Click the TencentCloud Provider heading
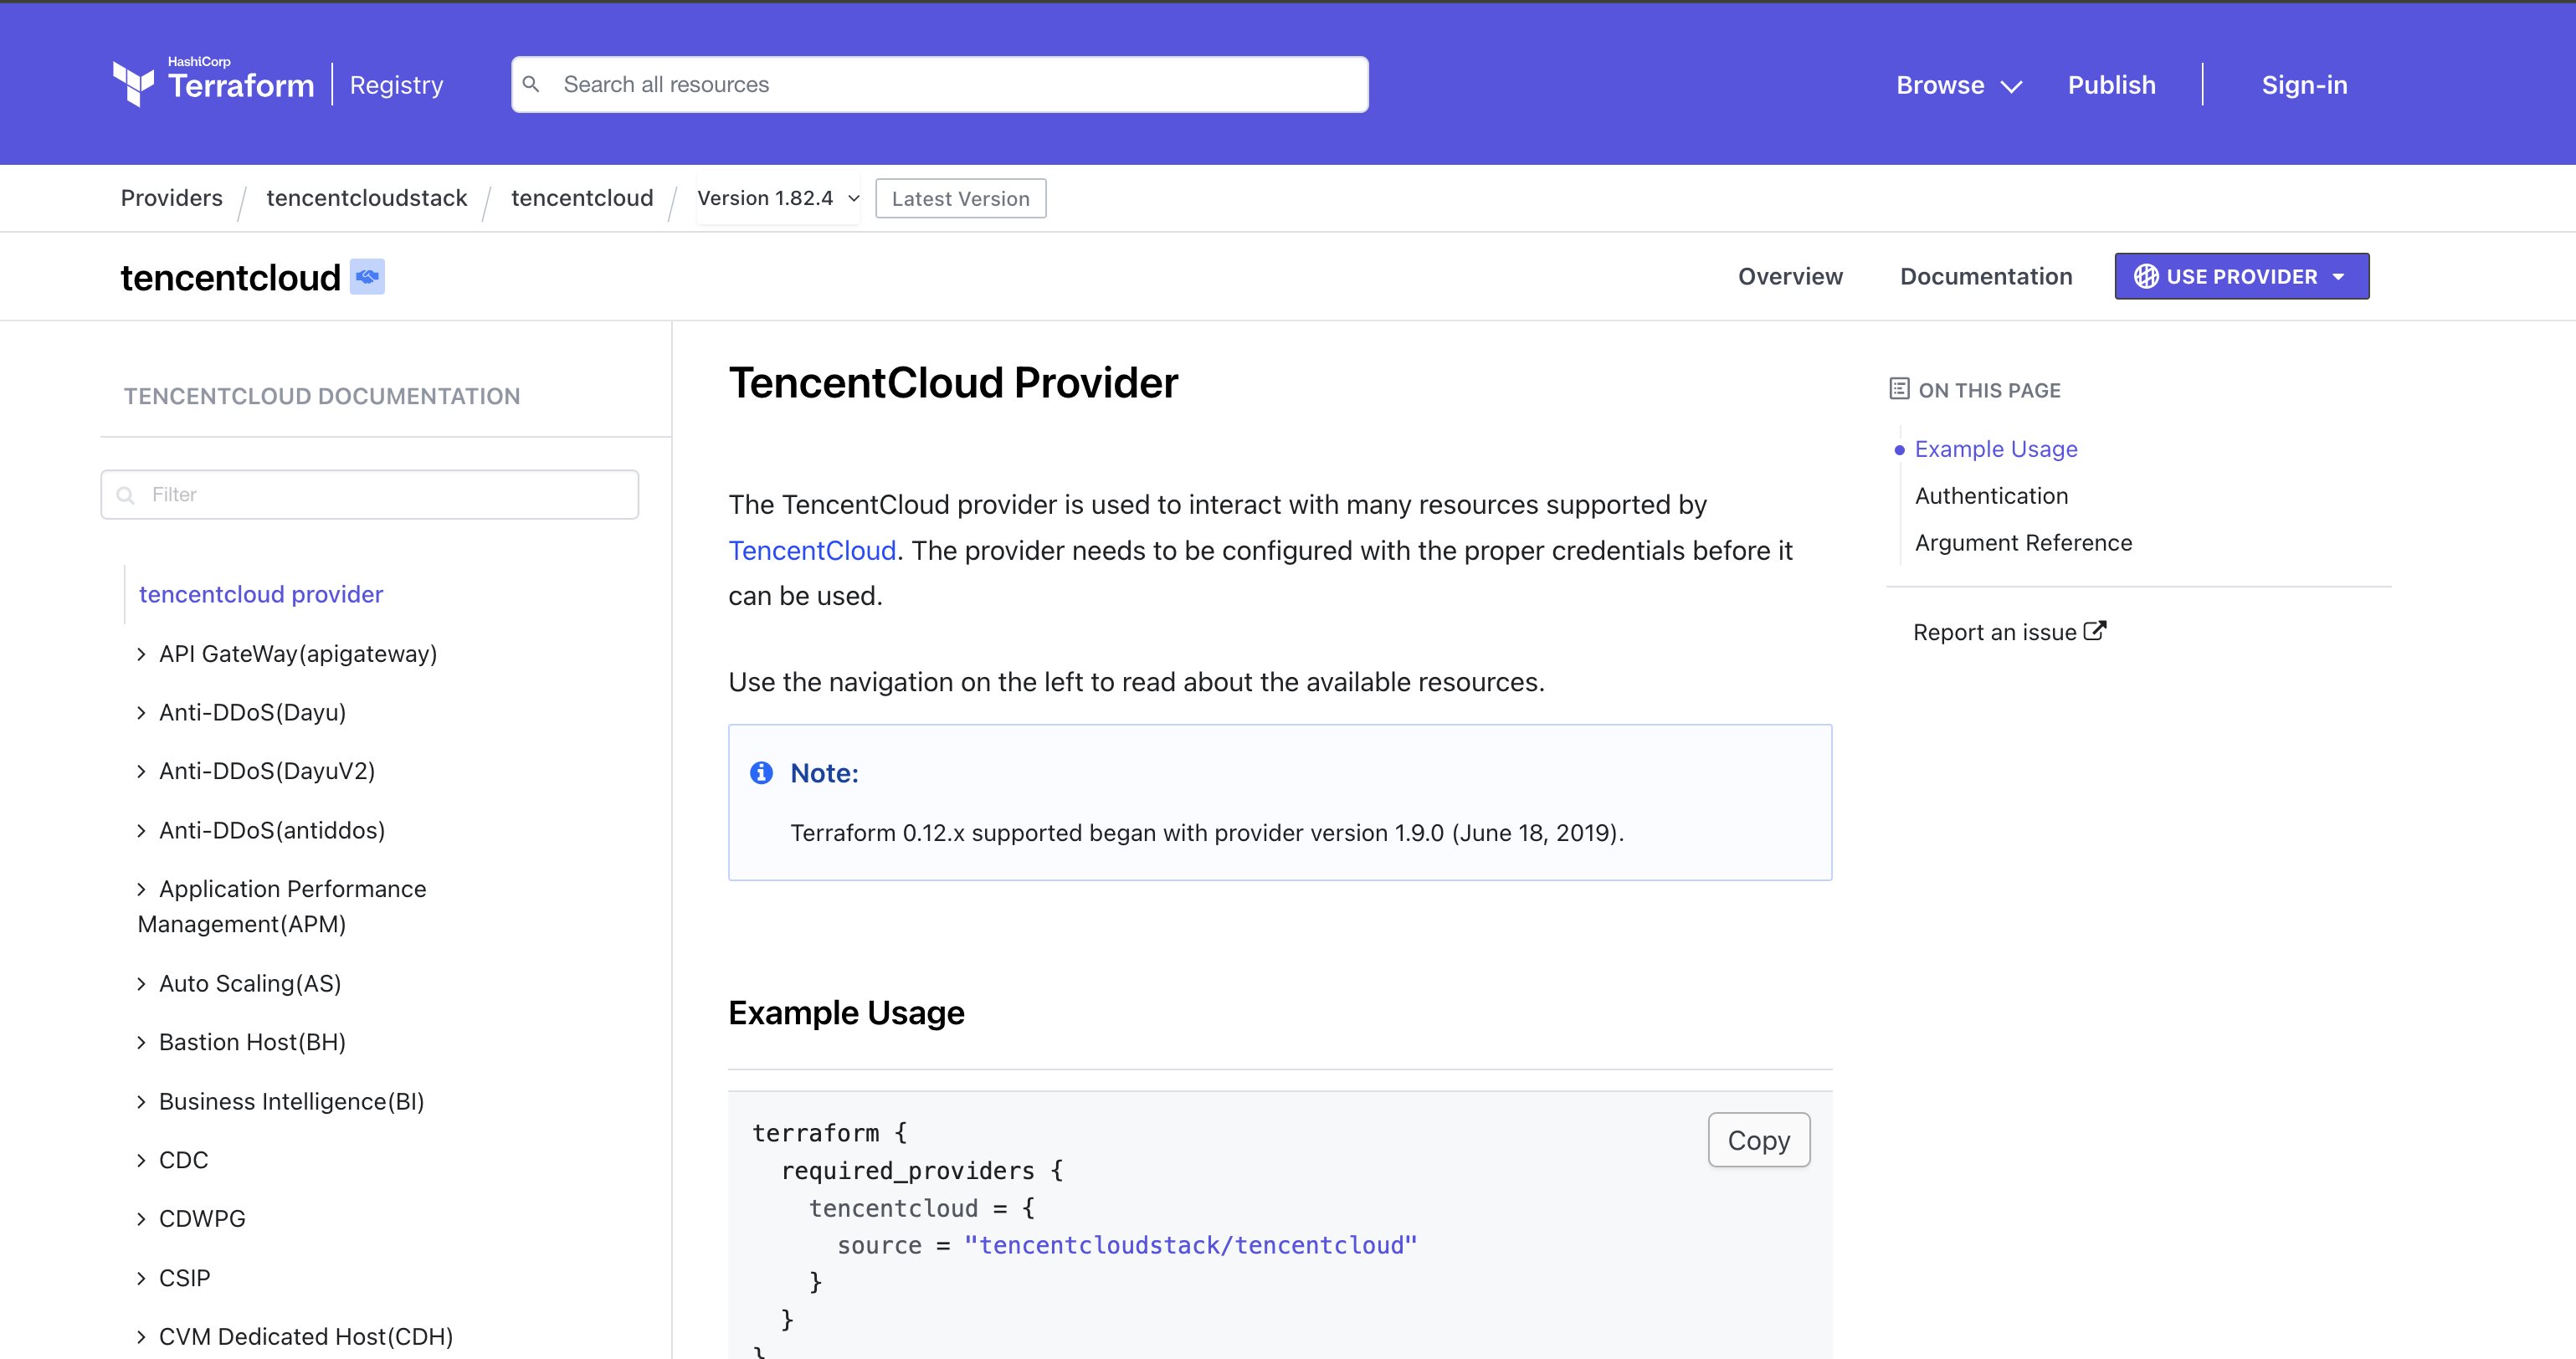Image resolution: width=2576 pixels, height=1359 pixels. (953, 383)
